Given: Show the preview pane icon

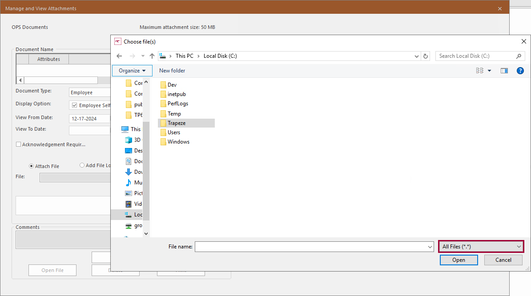Looking at the screenshot, I should [x=504, y=71].
